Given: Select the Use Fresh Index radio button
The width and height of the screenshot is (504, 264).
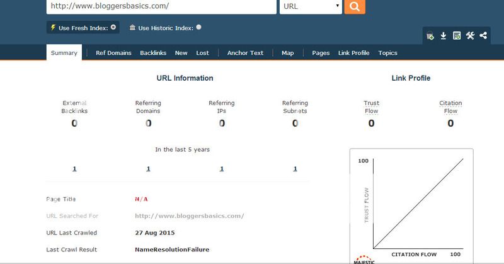Looking at the screenshot, I should 113,27.
